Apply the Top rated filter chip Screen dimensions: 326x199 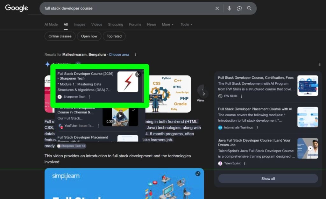click(114, 36)
